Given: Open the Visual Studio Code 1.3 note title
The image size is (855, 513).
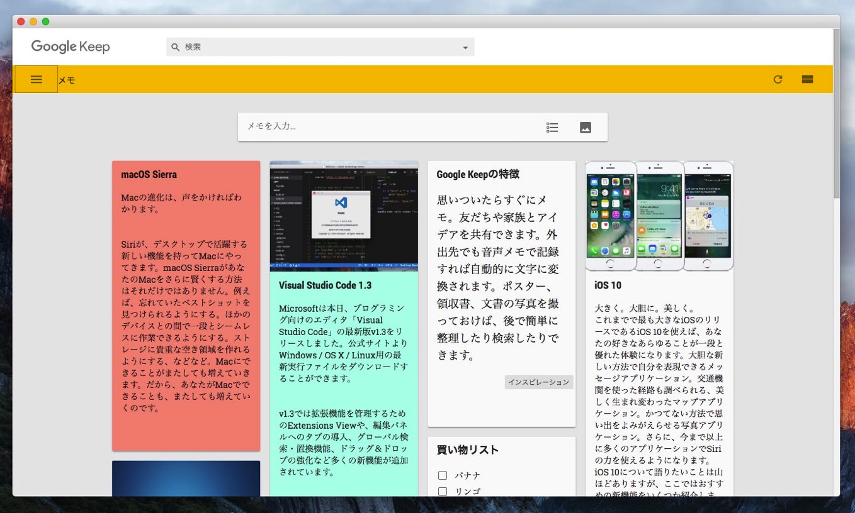Looking at the screenshot, I should 325,285.
